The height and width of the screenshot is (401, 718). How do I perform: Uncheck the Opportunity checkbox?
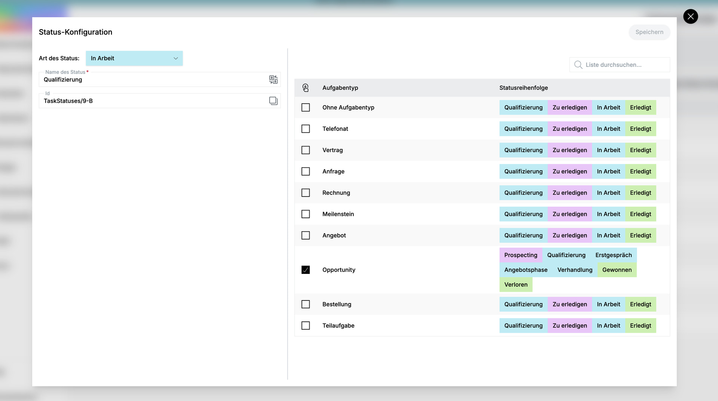(306, 270)
